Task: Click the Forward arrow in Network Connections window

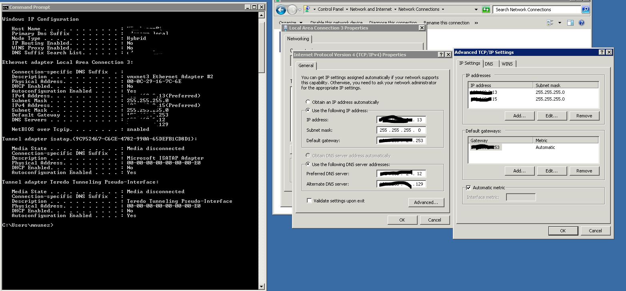Action: click(x=292, y=10)
